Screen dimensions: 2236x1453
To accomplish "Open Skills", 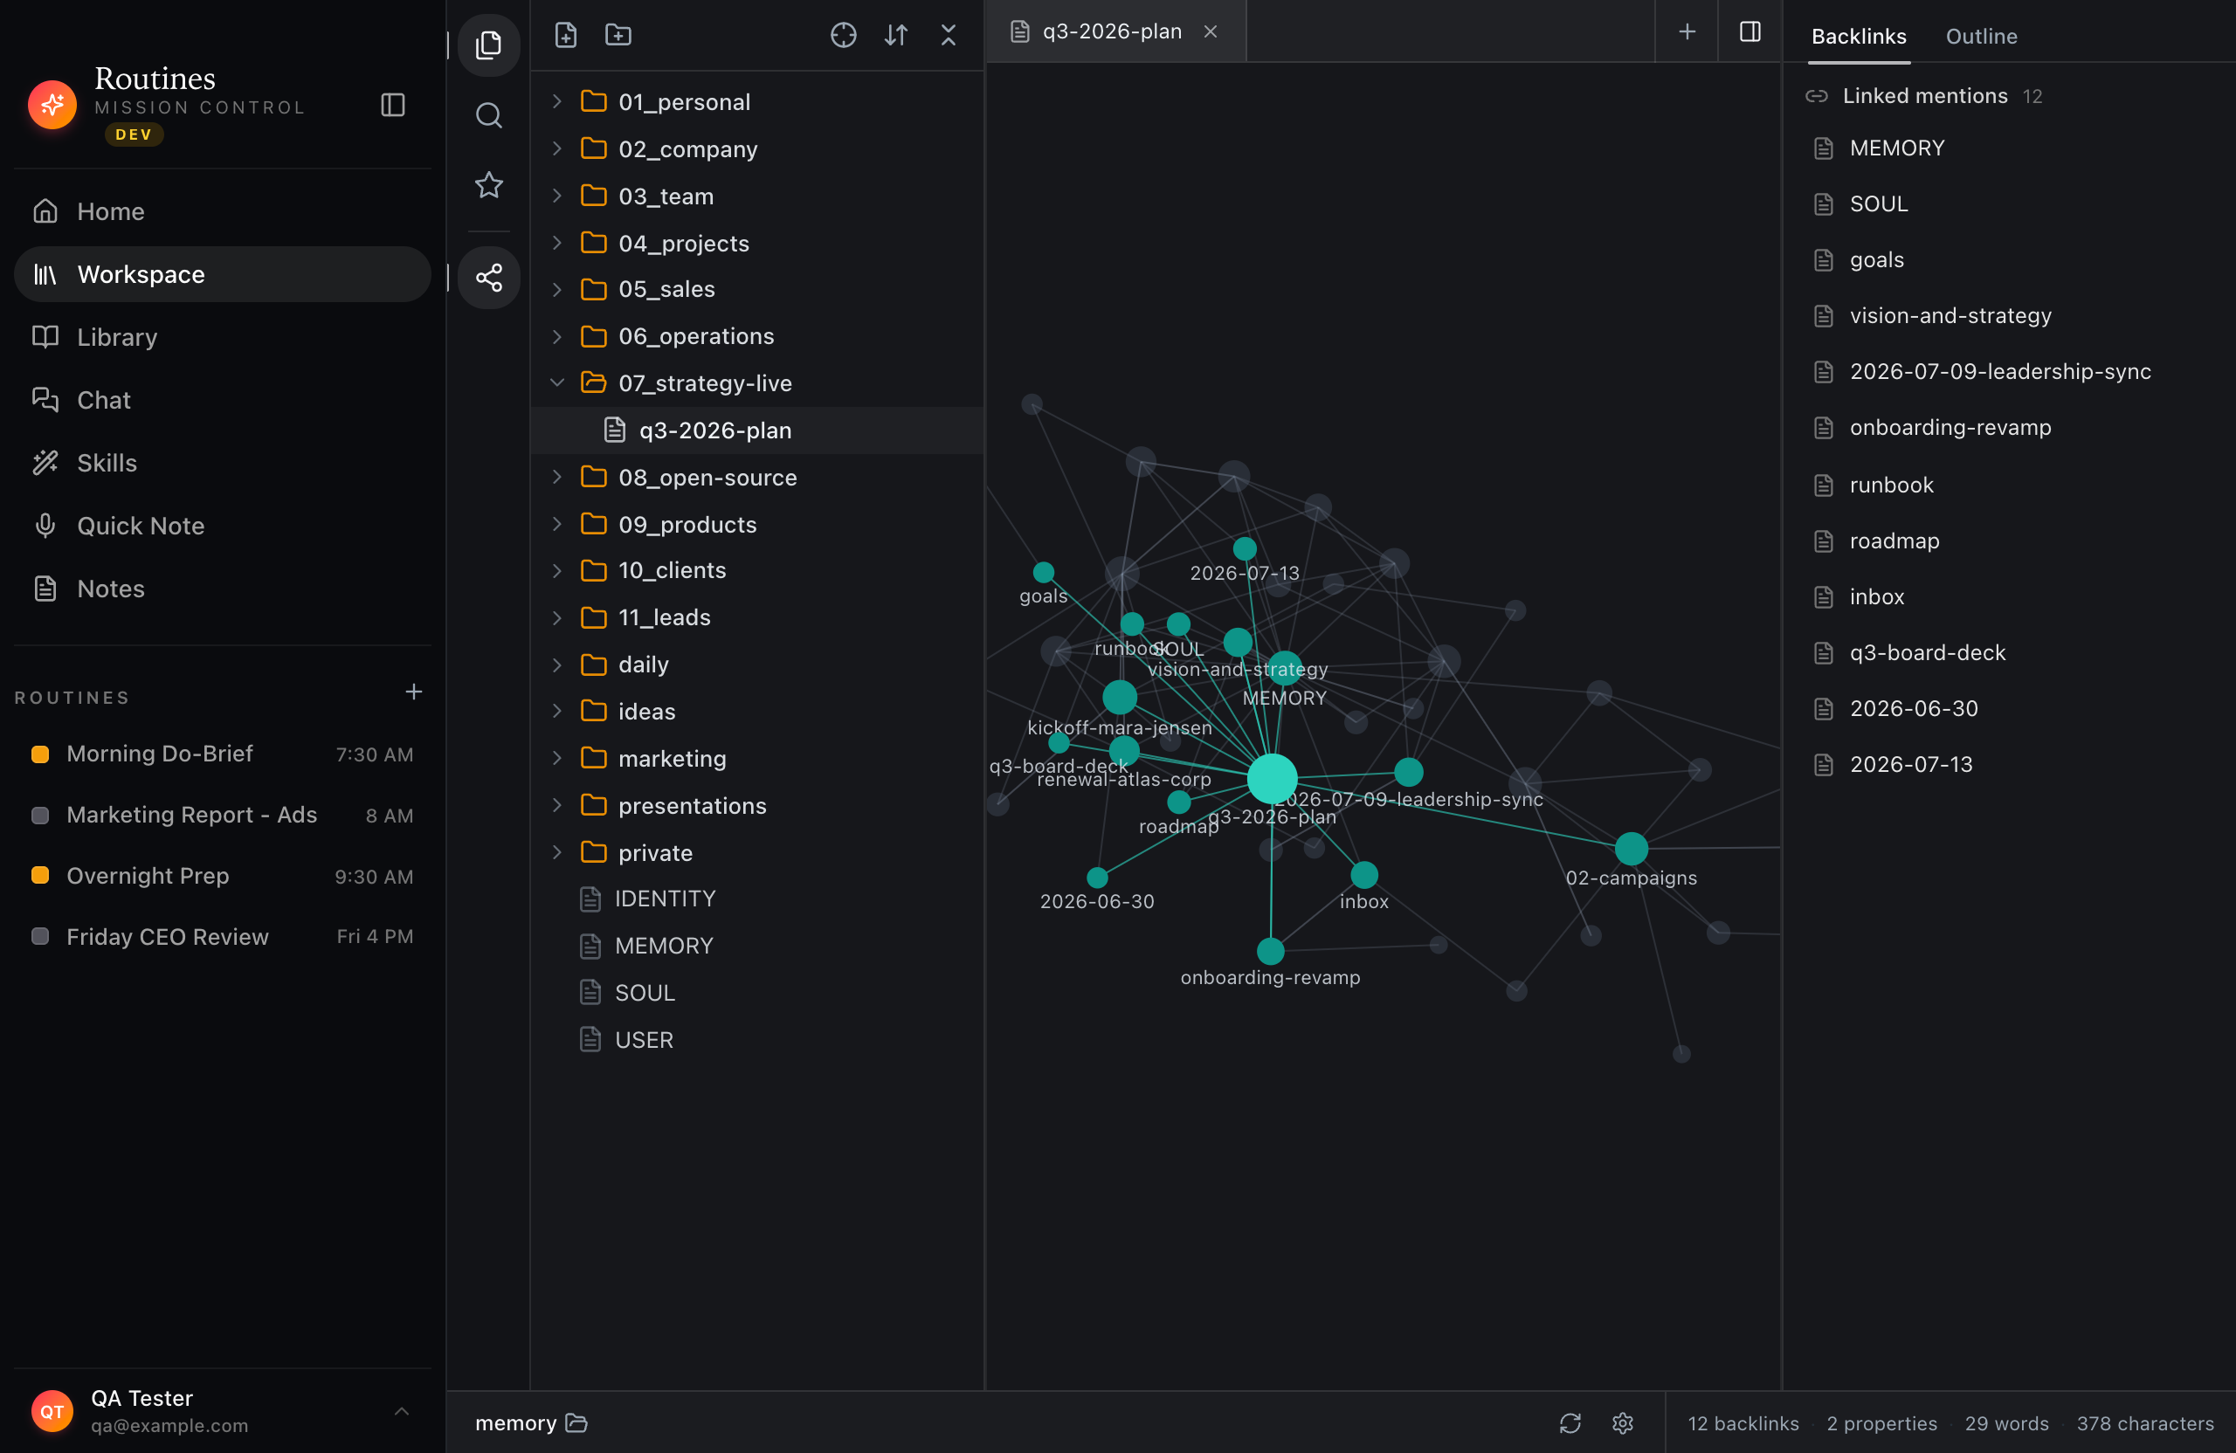I will click(223, 463).
